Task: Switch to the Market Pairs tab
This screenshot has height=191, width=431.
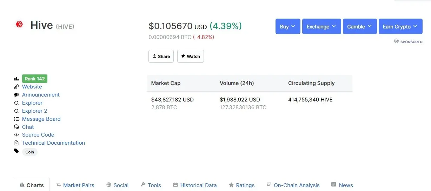Action: tap(75, 185)
